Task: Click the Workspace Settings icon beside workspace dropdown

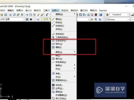Action: click(x=27, y=19)
